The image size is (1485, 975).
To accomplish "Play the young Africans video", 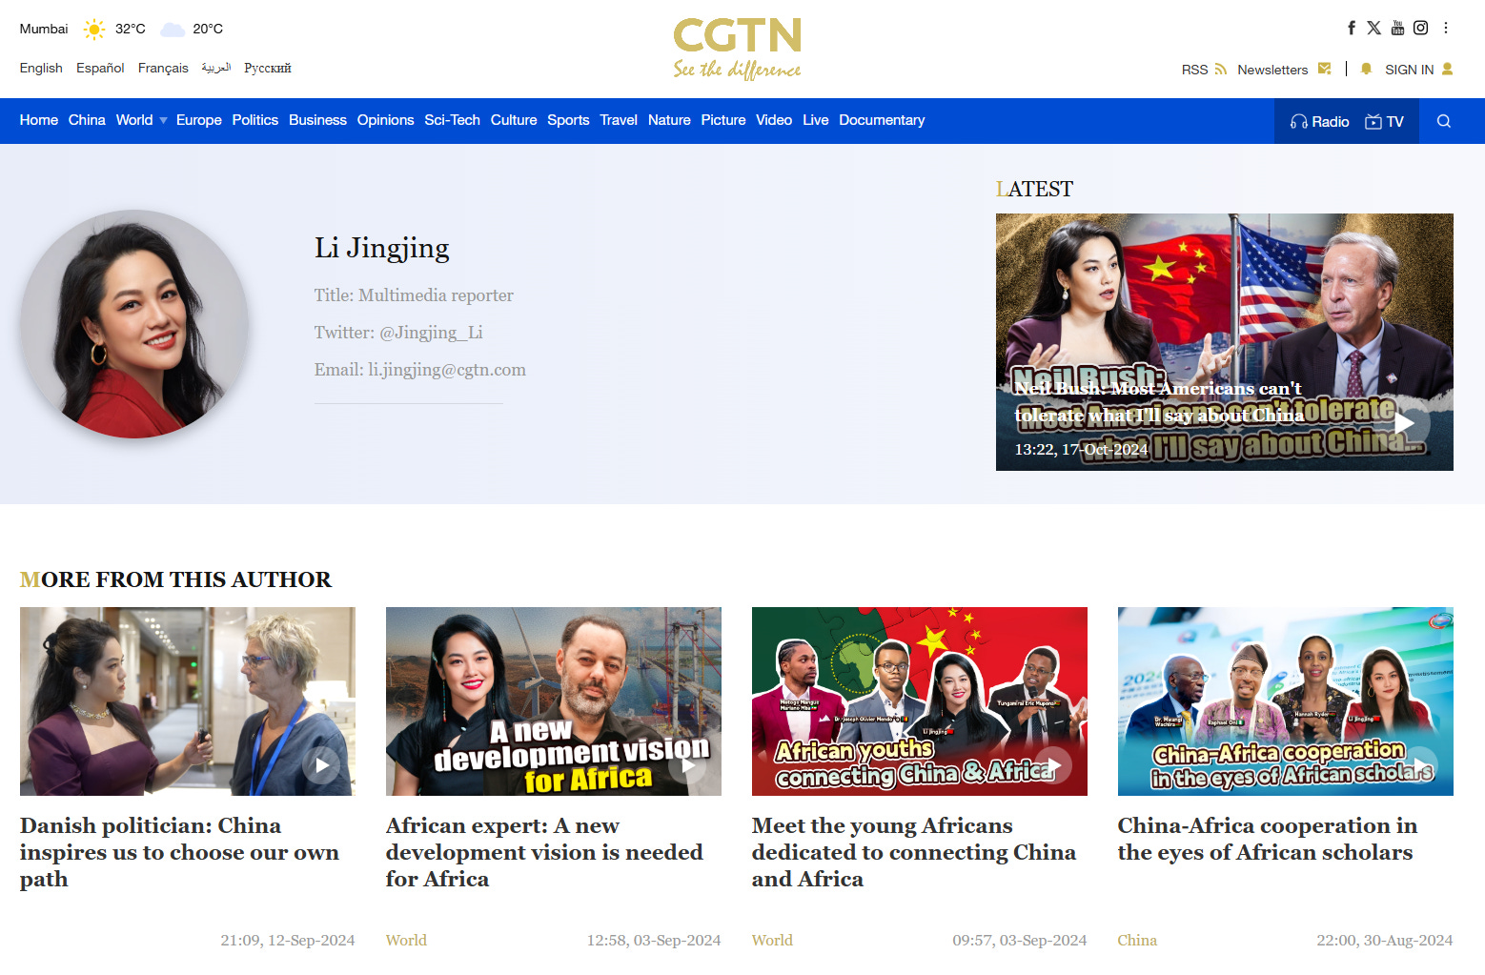I will (x=1053, y=764).
